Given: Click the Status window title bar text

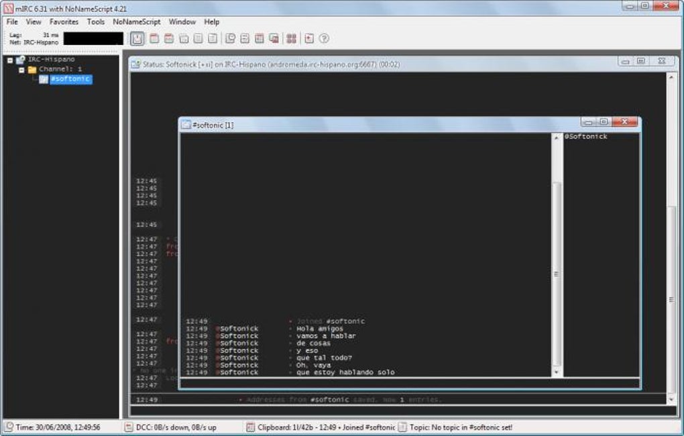Looking at the screenshot, I should click(x=272, y=64).
